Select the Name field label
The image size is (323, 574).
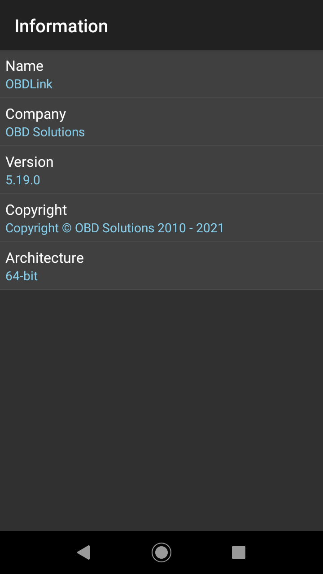tap(25, 66)
